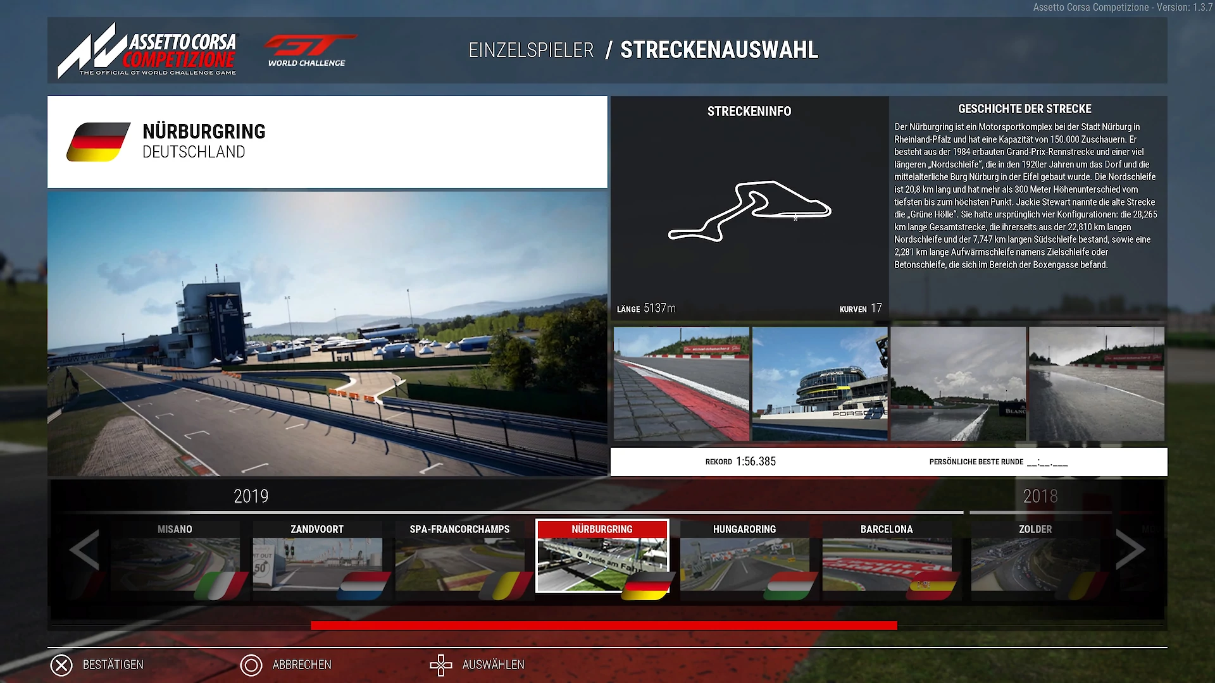Viewport: 1215px width, 683px height.
Task: Click the Nürburgring track layout map
Action: click(x=750, y=211)
